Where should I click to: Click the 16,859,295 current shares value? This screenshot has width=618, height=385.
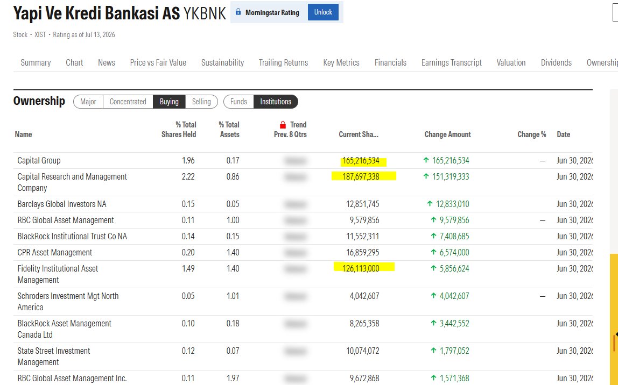tap(363, 252)
